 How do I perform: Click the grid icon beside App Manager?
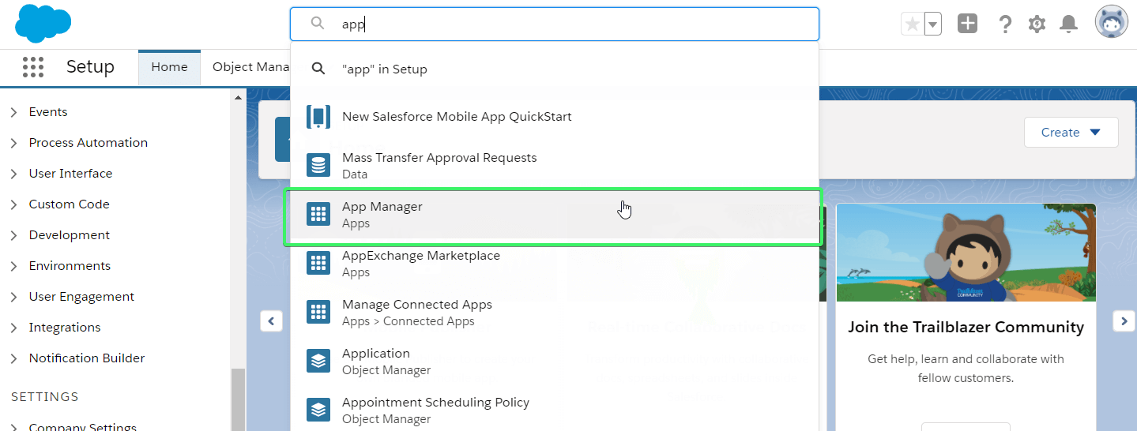coord(318,215)
